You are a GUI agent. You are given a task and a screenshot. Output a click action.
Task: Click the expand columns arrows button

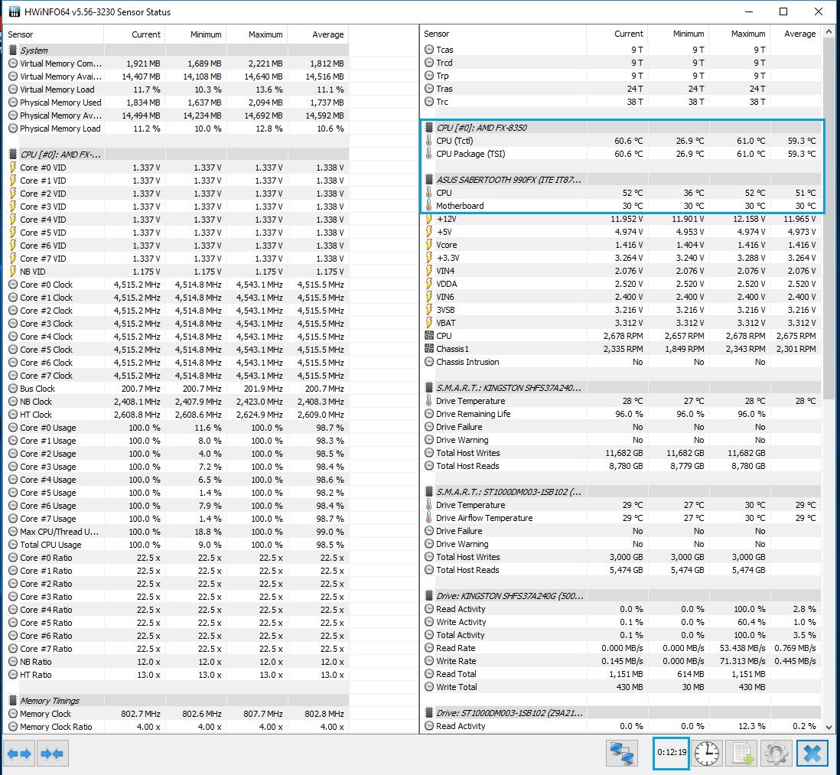tap(19, 754)
